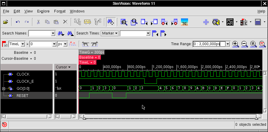Click the red target icon in status bar
The width and height of the screenshot is (268, 132).
[4, 125]
